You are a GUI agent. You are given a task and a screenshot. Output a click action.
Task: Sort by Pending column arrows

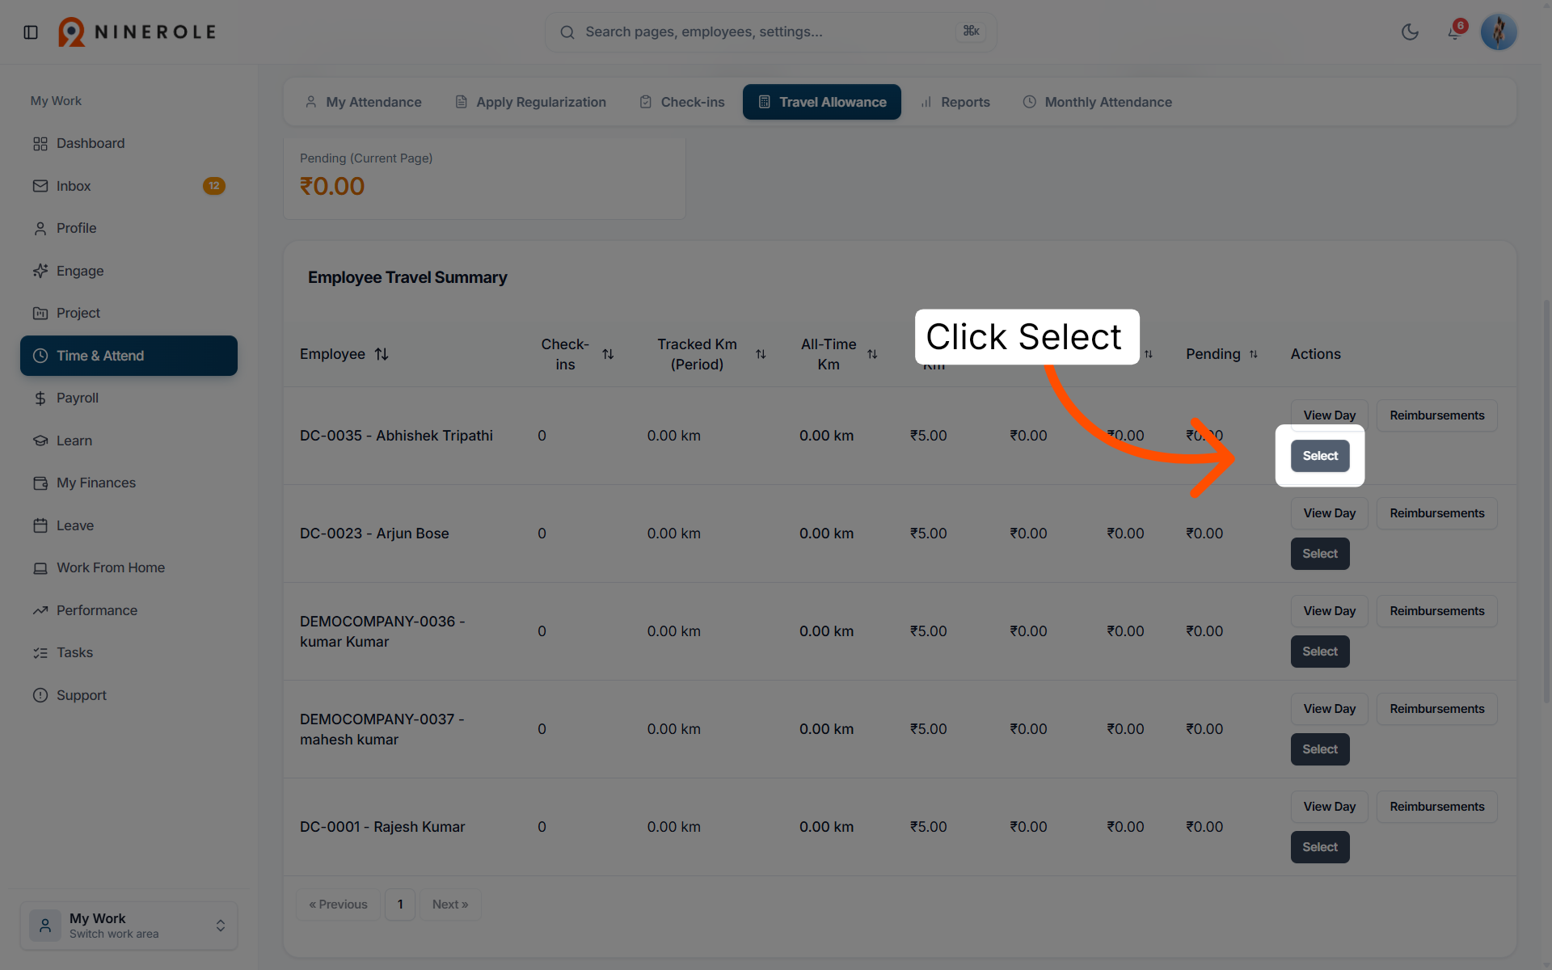(1254, 354)
